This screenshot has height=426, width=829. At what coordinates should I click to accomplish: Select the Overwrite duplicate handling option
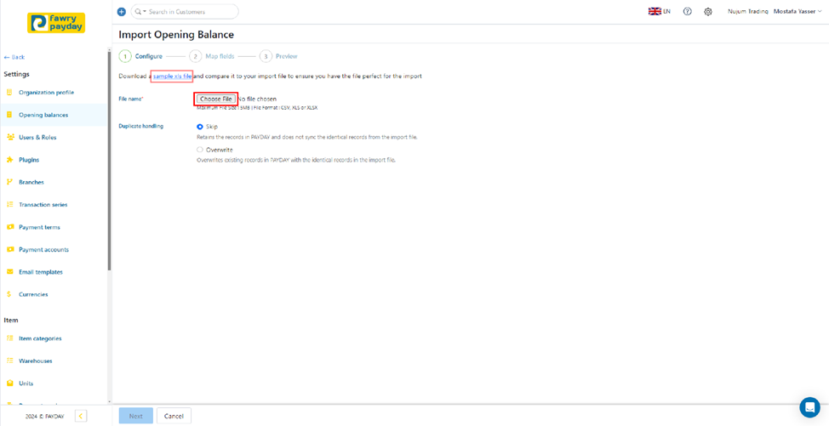[x=200, y=150]
